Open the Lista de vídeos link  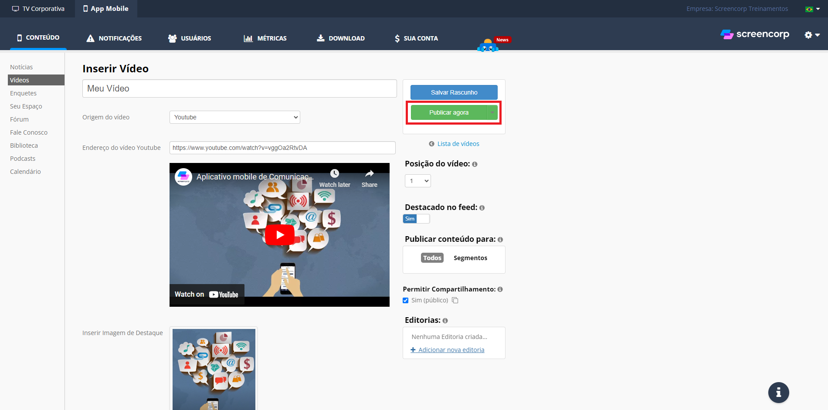[x=458, y=144]
